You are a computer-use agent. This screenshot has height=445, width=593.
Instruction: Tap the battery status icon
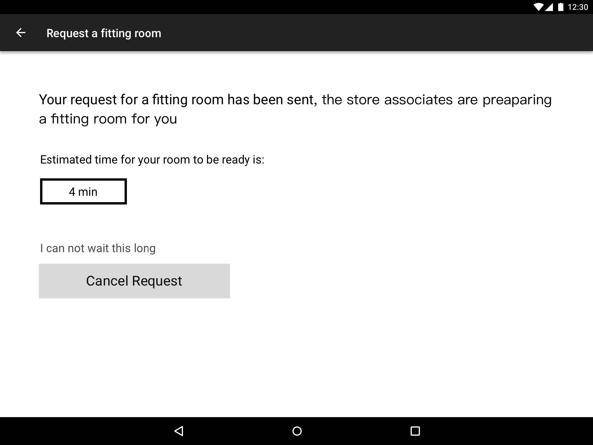coord(560,7)
